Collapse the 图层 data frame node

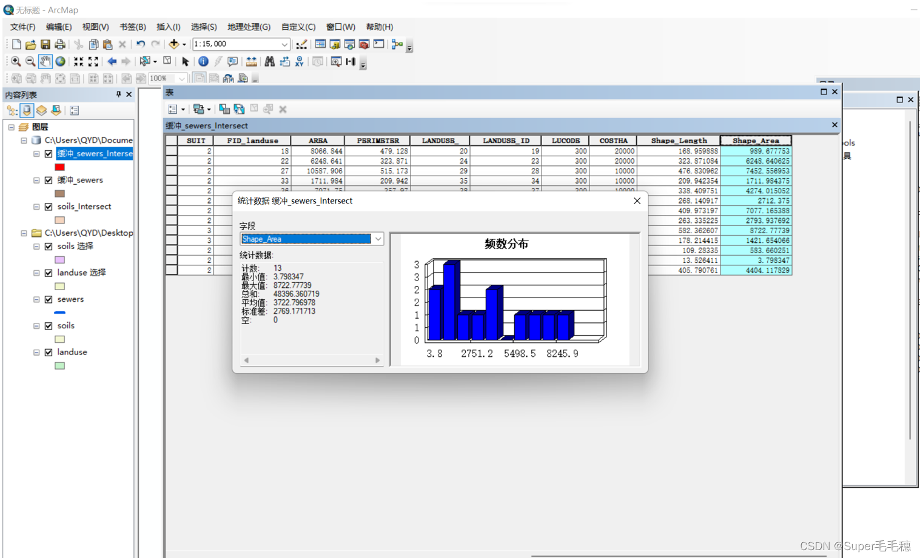tap(11, 127)
